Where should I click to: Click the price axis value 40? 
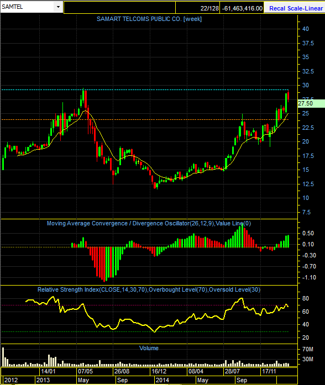(x=305, y=29)
